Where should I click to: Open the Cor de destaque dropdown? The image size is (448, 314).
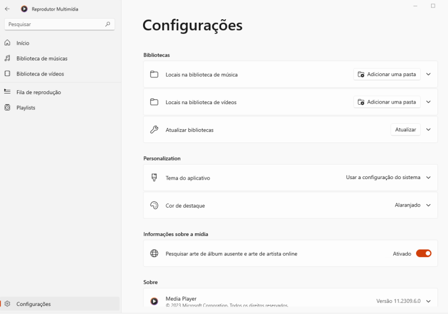pyautogui.click(x=411, y=205)
